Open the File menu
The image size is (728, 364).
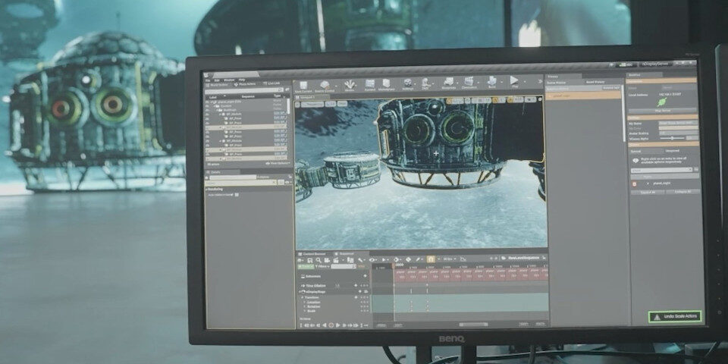[208, 80]
